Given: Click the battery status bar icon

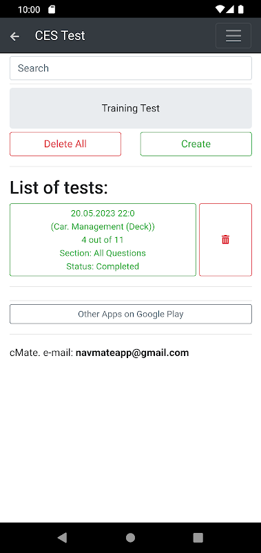Looking at the screenshot, I should coord(241,10).
